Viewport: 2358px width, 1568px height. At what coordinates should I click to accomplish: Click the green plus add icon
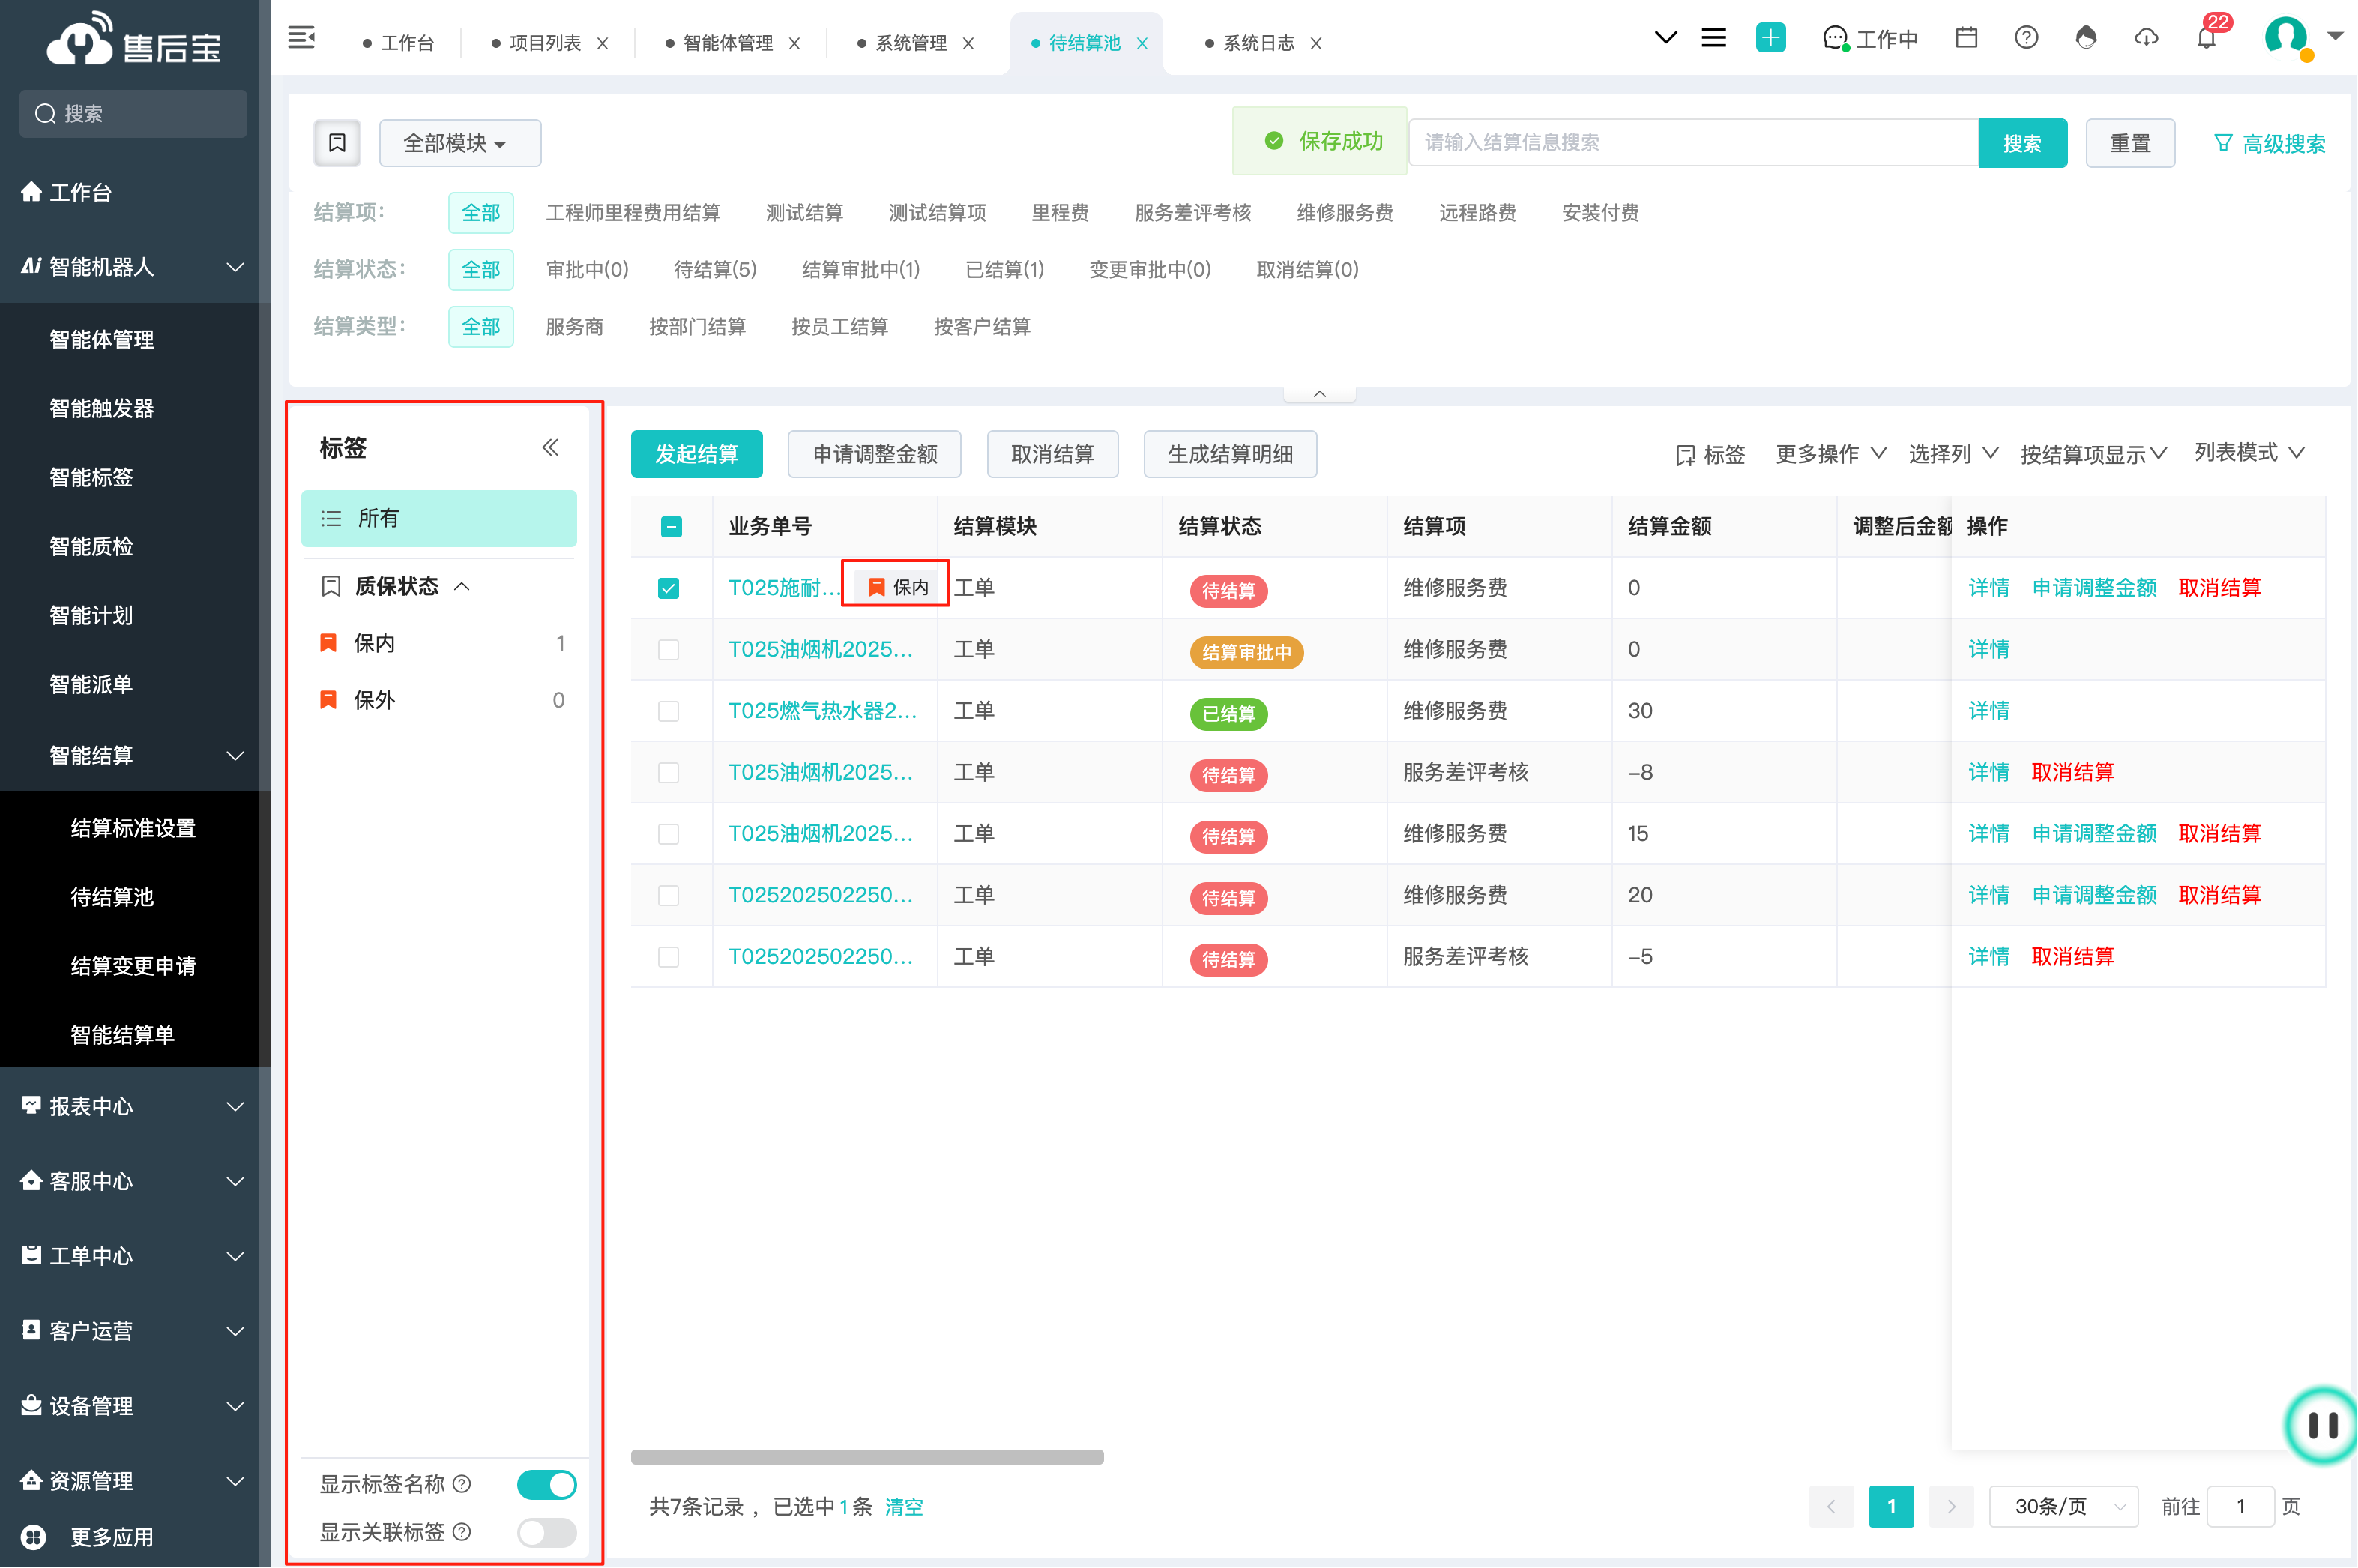pos(1770,38)
